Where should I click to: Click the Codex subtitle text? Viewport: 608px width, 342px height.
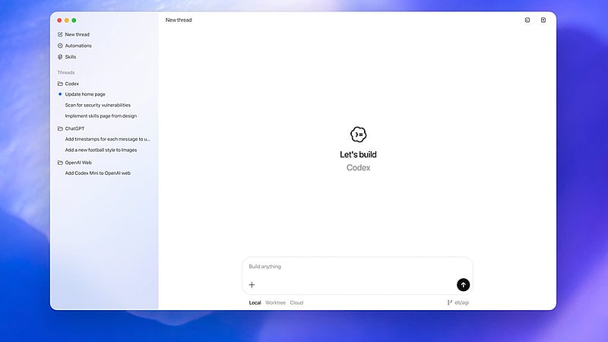(358, 167)
